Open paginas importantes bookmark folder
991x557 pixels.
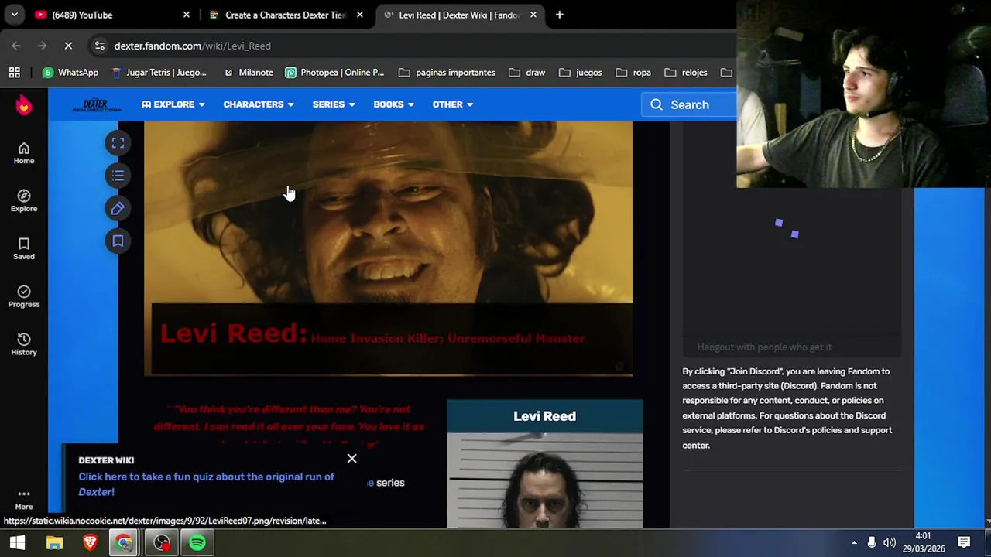pyautogui.click(x=447, y=73)
